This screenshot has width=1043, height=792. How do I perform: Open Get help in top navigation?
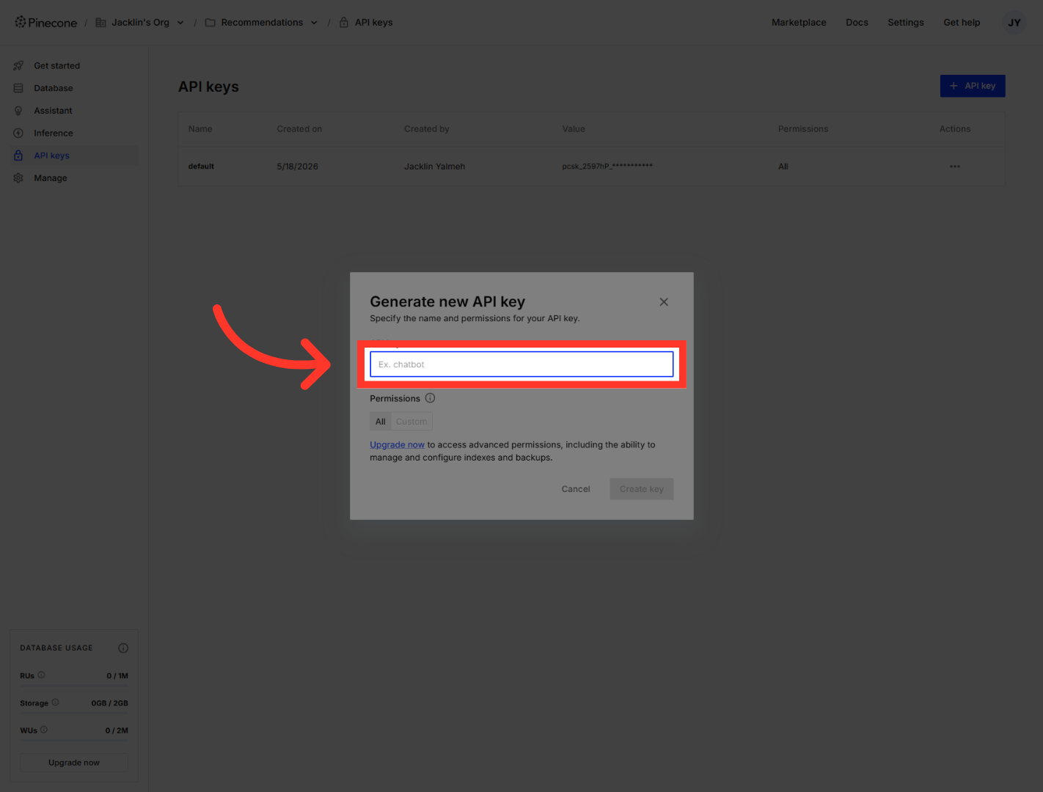pos(962,23)
